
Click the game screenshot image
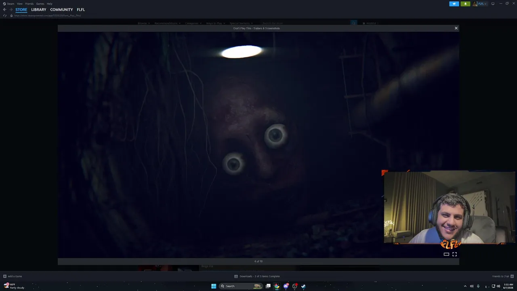click(258, 145)
